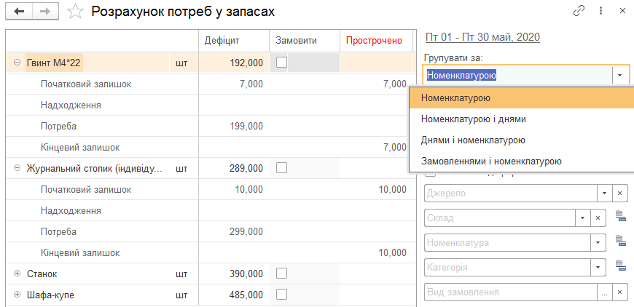Select the Станок item name
The image size is (634, 307).
(42, 274)
